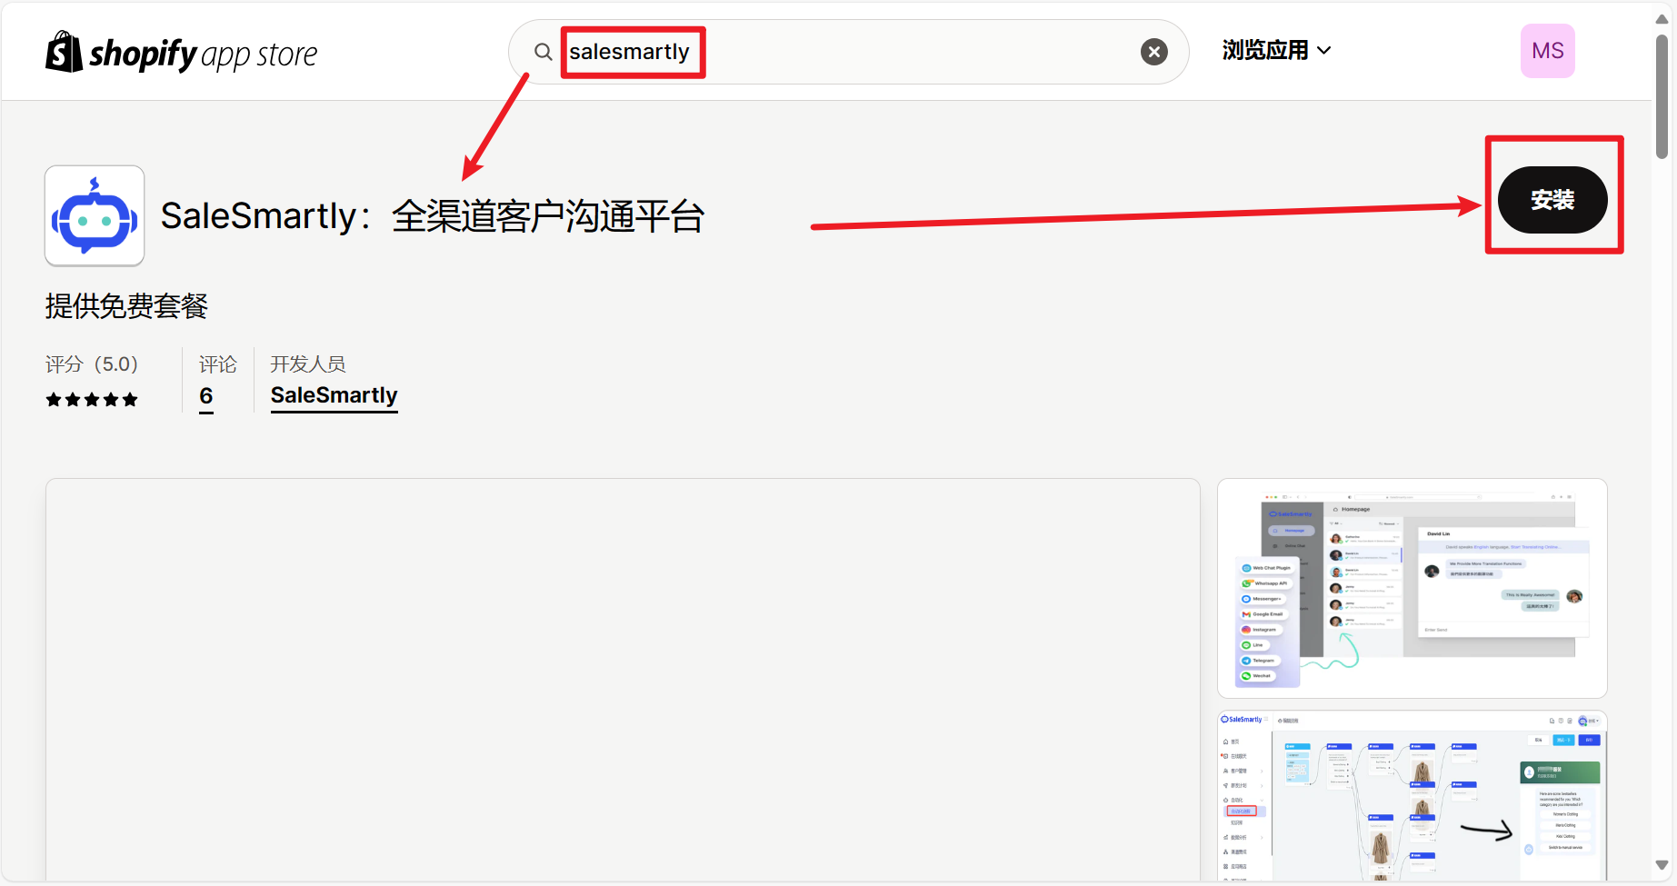Expand the 浏览应用 dropdown menu
1677x886 pixels.
pos(1276,51)
